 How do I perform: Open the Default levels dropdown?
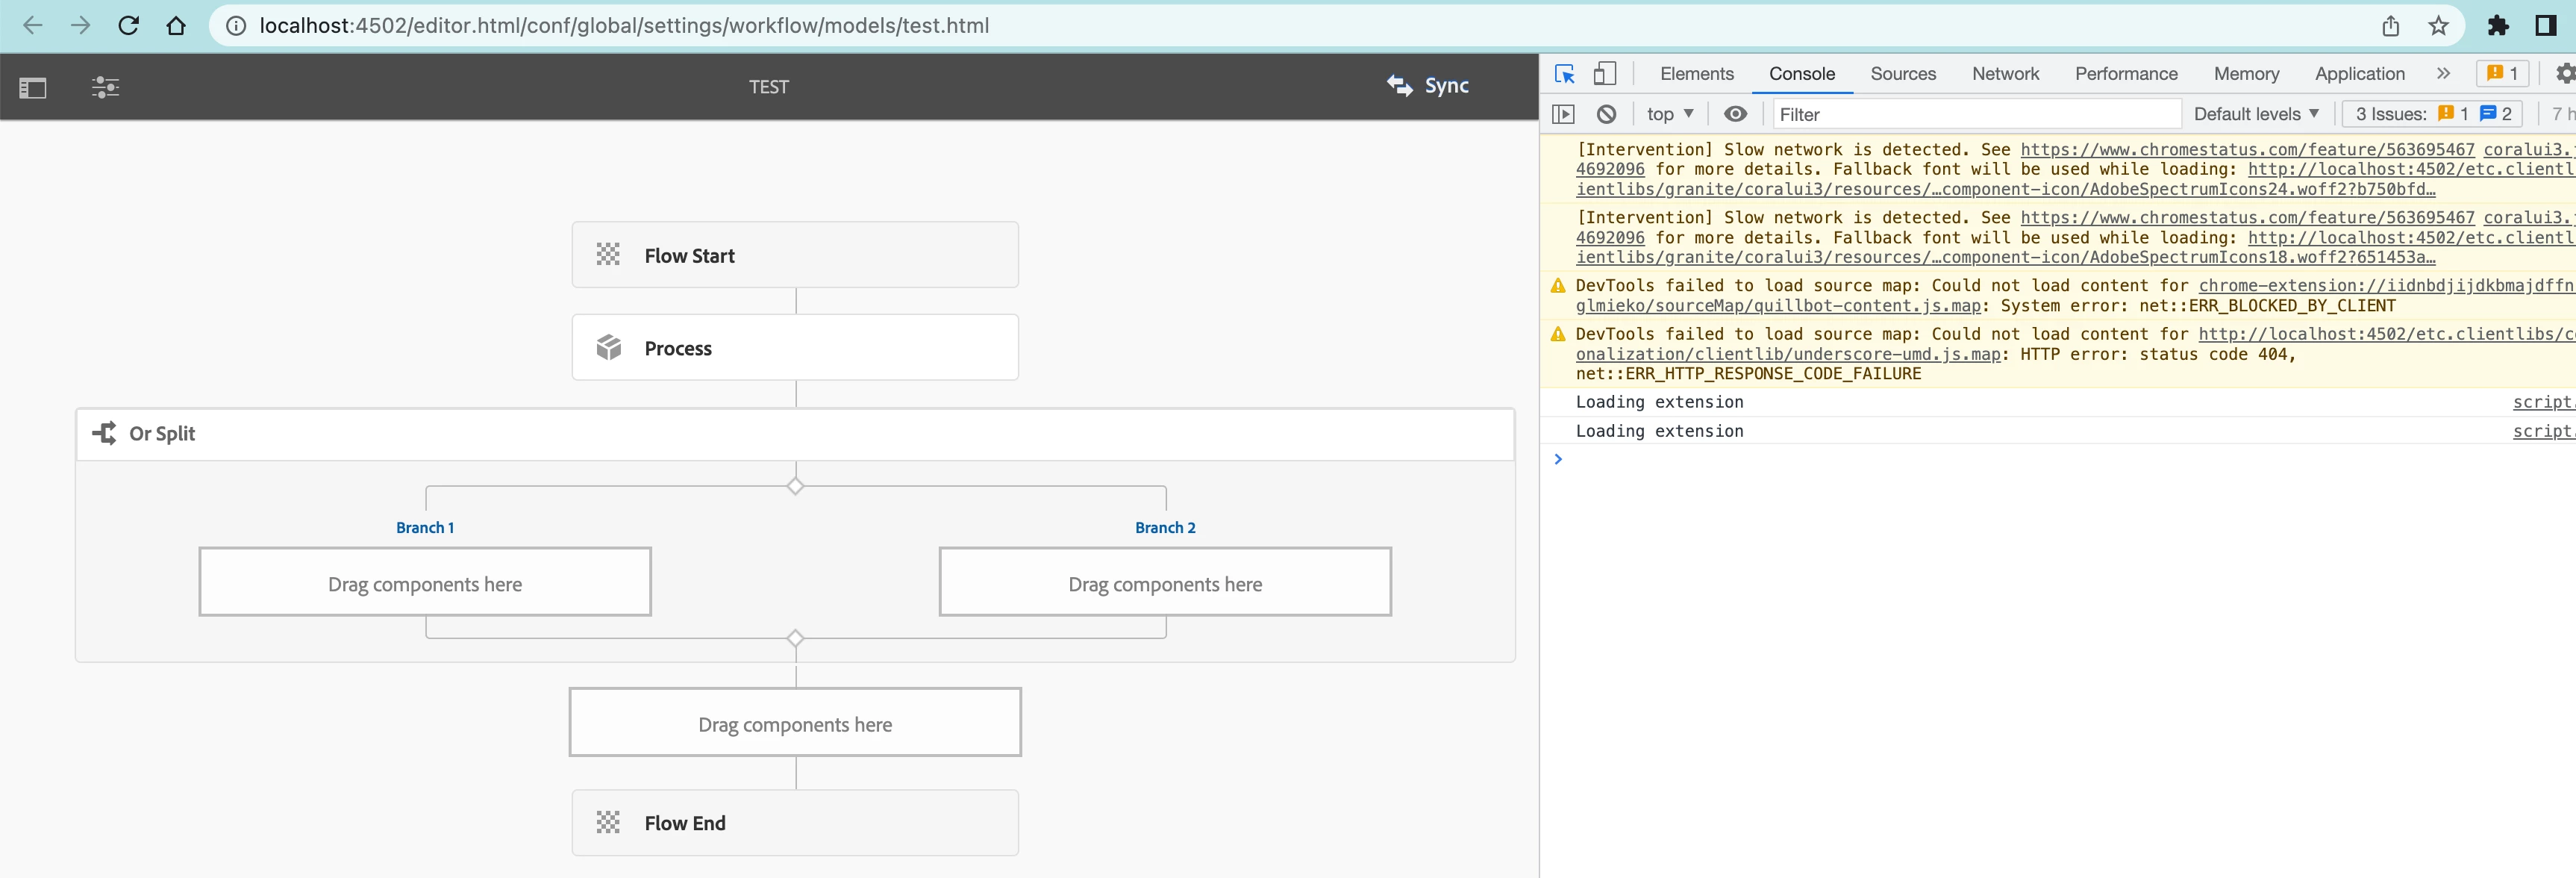click(2255, 114)
